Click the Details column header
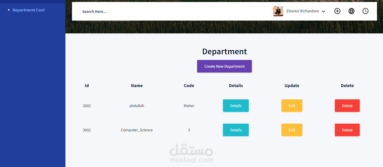This screenshot has width=383, height=167. pyautogui.click(x=236, y=86)
